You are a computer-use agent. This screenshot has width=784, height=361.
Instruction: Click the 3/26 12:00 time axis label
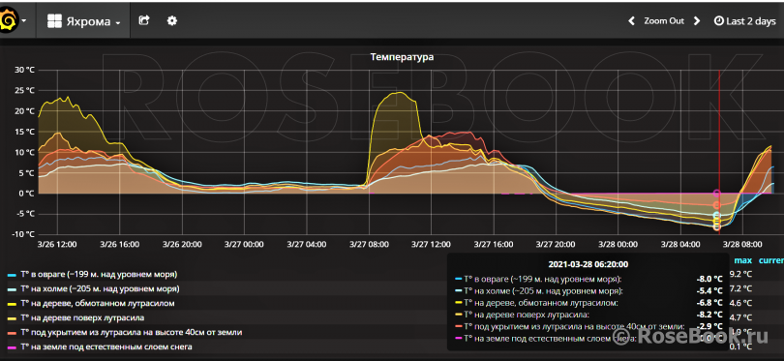coord(57,245)
